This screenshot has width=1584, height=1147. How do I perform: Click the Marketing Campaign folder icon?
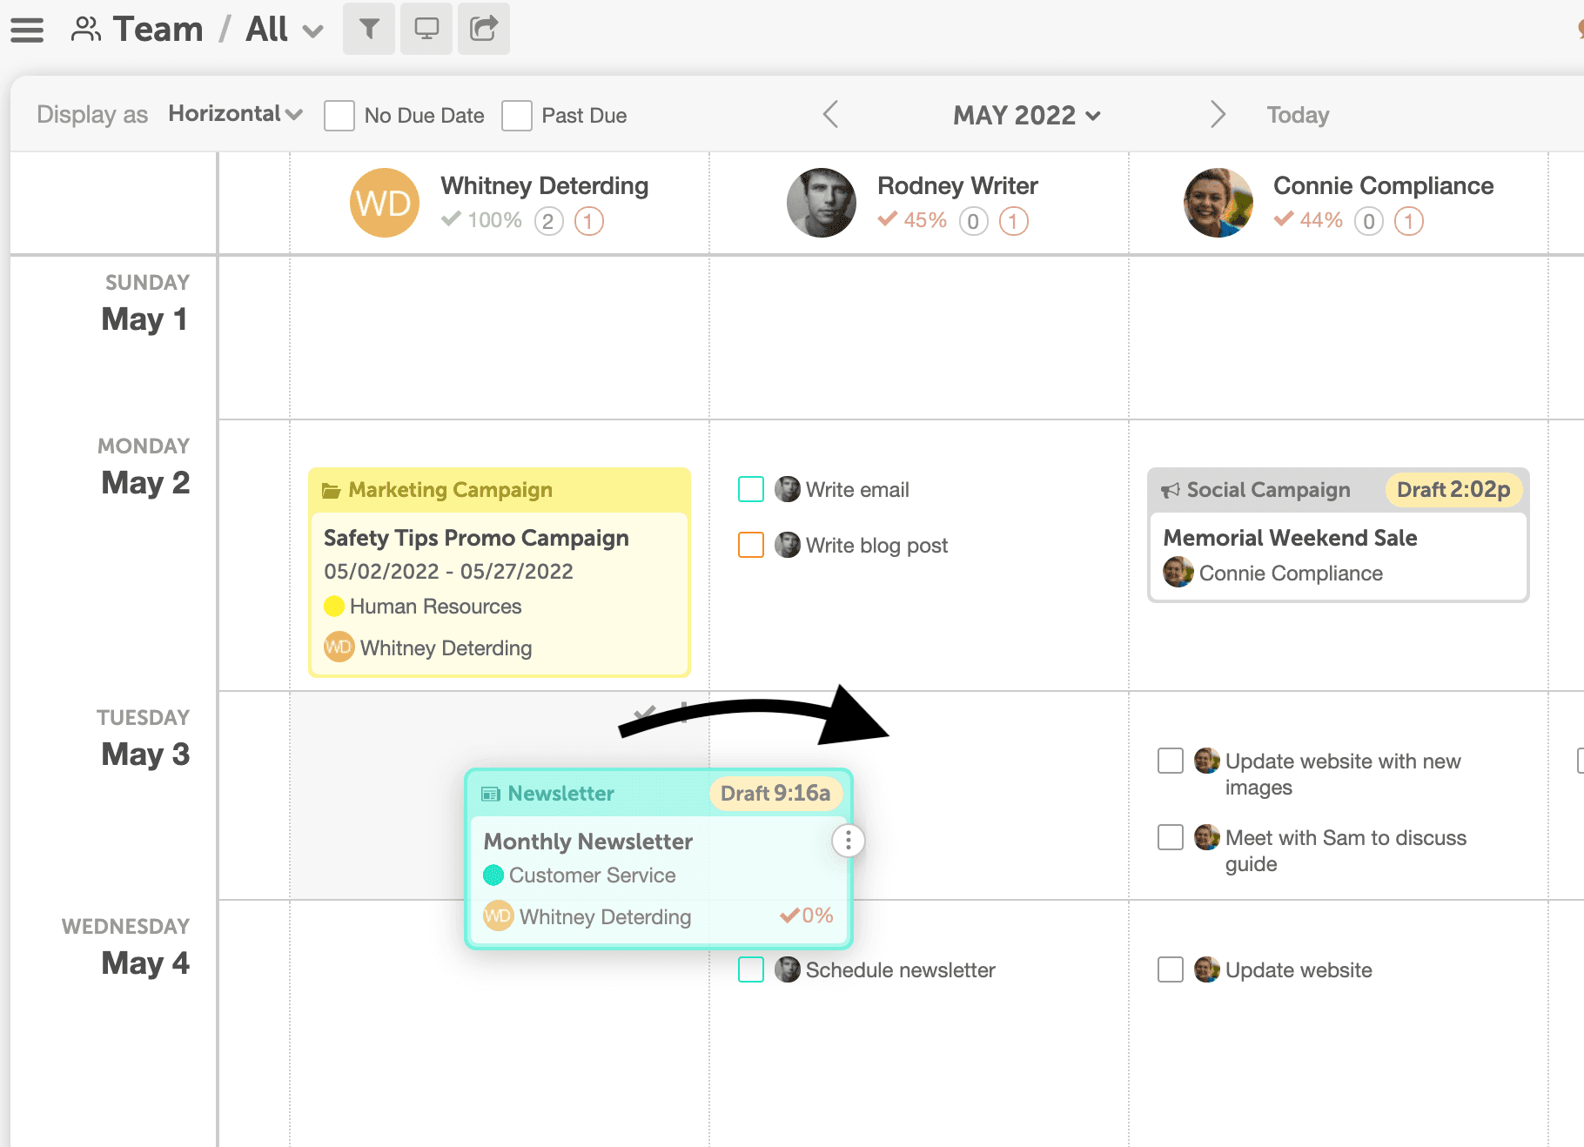332,490
